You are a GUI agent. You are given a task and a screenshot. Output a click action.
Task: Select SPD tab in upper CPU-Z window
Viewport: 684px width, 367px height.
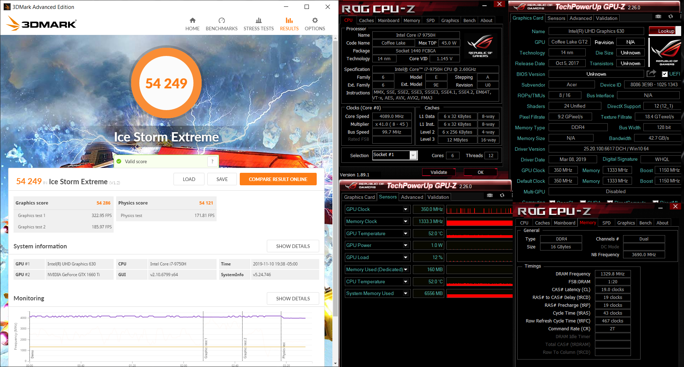(x=430, y=21)
